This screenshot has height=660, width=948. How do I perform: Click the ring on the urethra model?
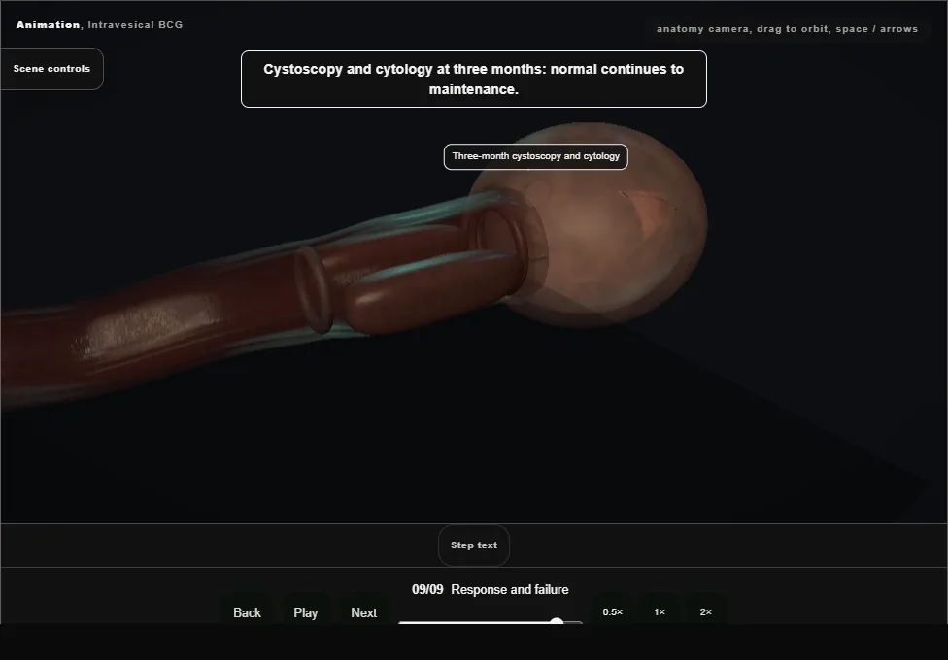click(x=315, y=290)
